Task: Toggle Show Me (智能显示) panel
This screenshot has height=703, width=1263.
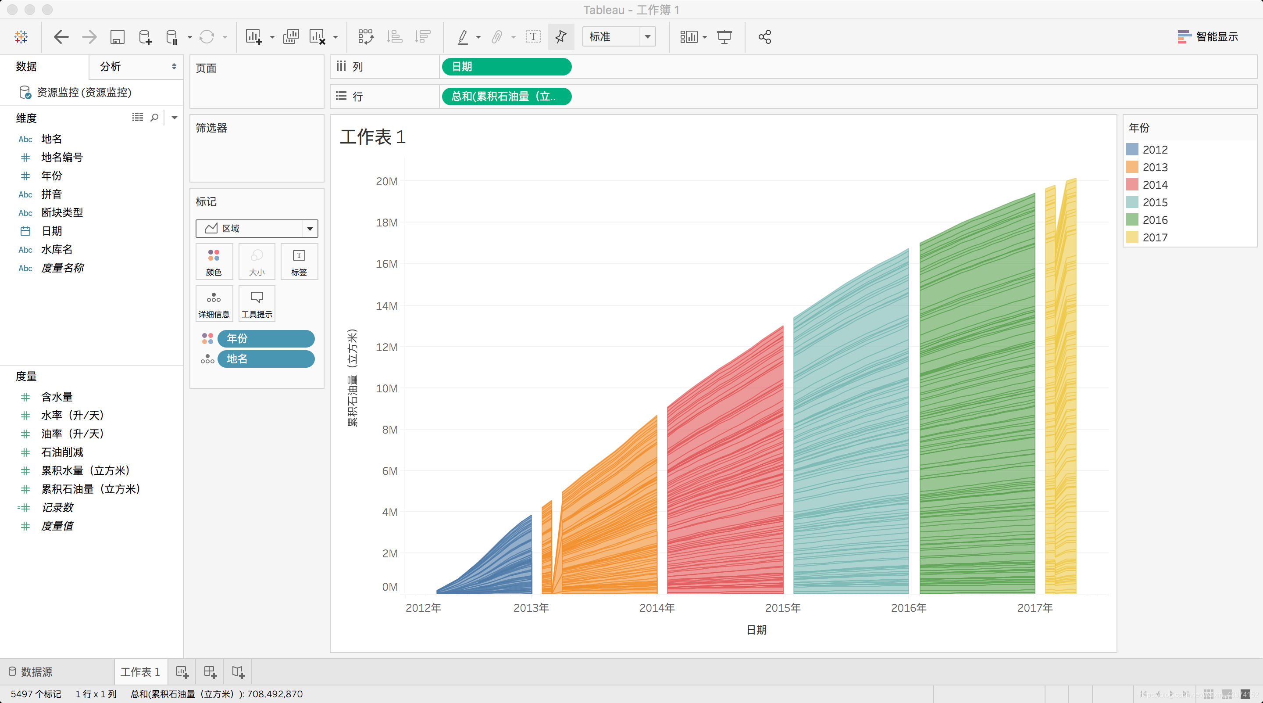Action: pos(1208,37)
